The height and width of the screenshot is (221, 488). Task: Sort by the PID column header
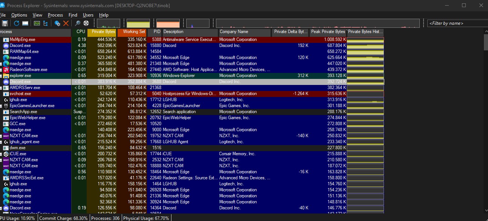(x=155, y=32)
